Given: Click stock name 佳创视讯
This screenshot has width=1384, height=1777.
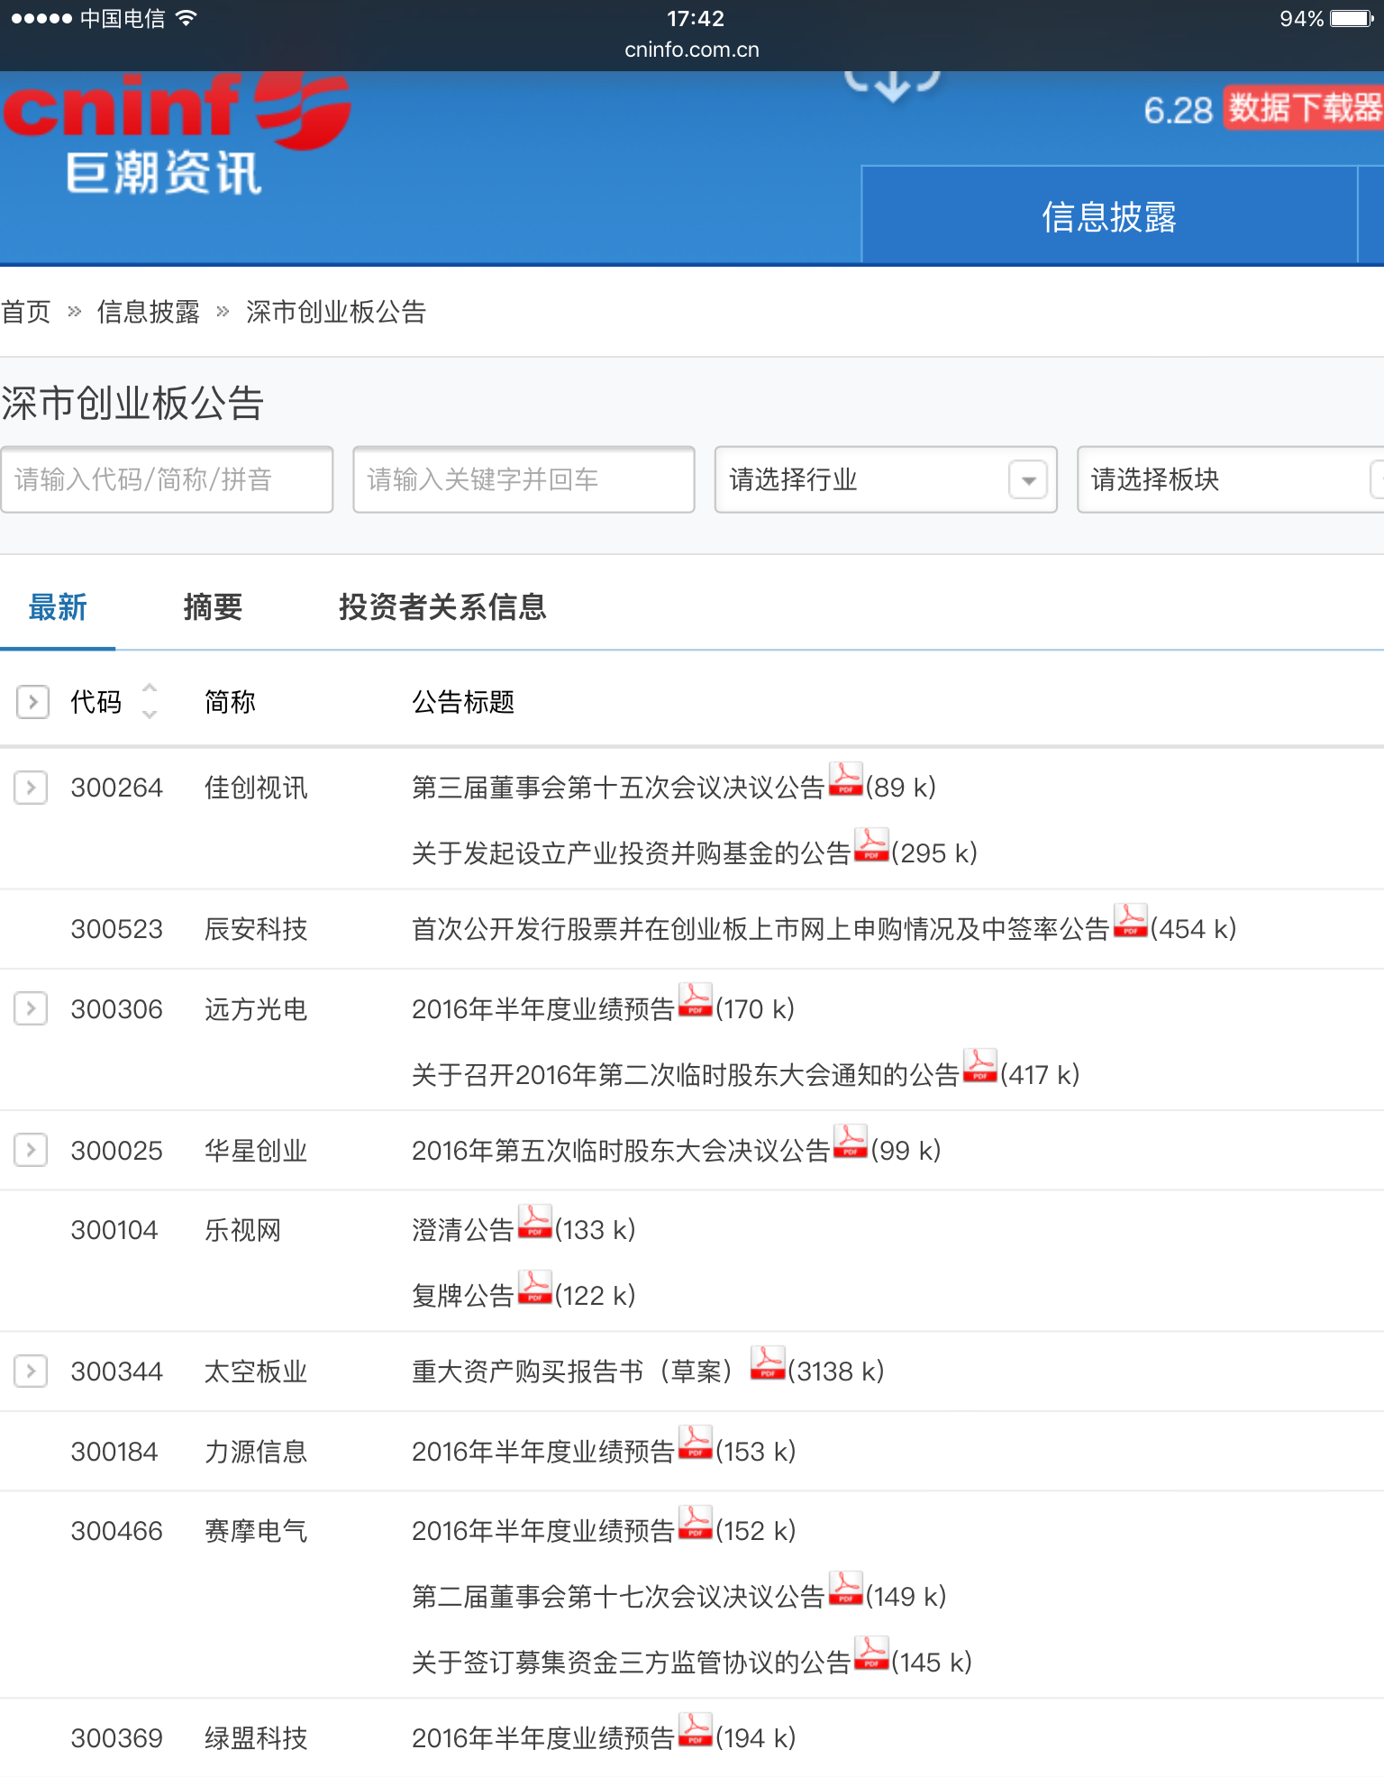Looking at the screenshot, I should point(256,788).
